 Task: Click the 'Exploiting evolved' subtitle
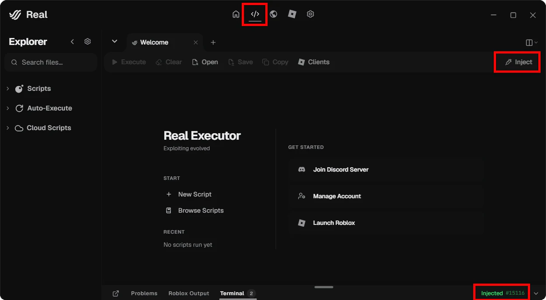pyautogui.click(x=187, y=148)
